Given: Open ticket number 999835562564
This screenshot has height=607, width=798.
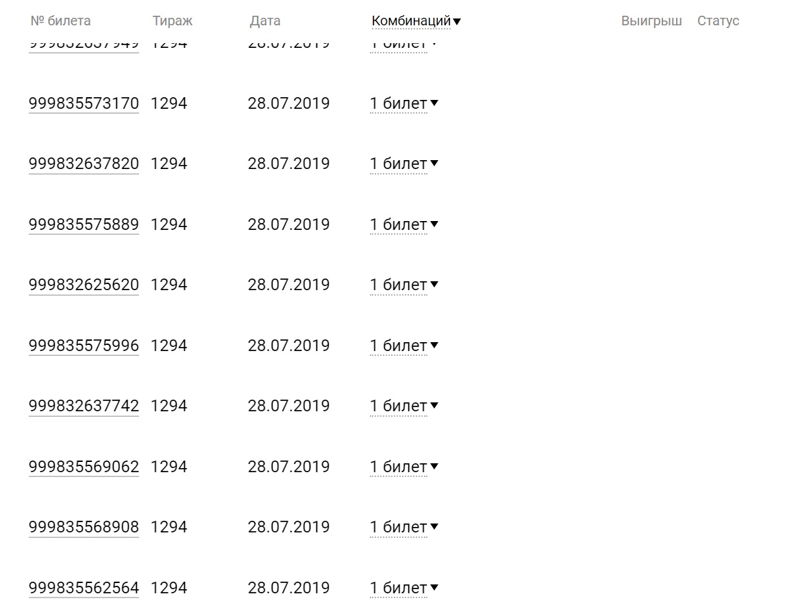Looking at the screenshot, I should tap(84, 588).
